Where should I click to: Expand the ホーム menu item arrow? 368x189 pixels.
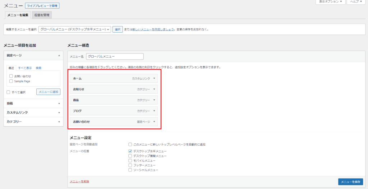(x=154, y=79)
